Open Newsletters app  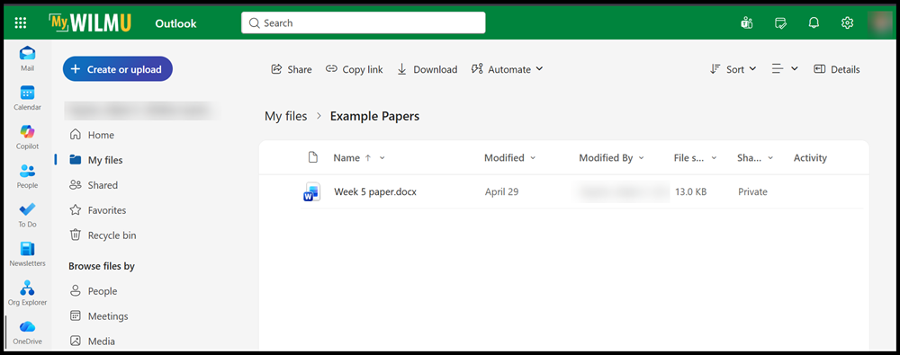click(x=27, y=254)
